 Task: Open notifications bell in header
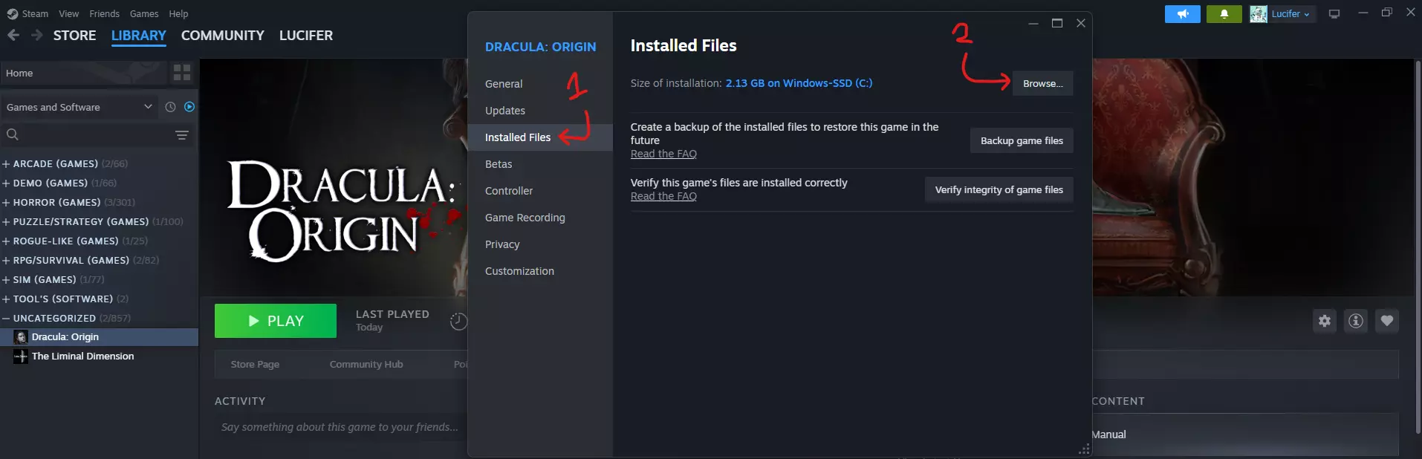coord(1224,14)
